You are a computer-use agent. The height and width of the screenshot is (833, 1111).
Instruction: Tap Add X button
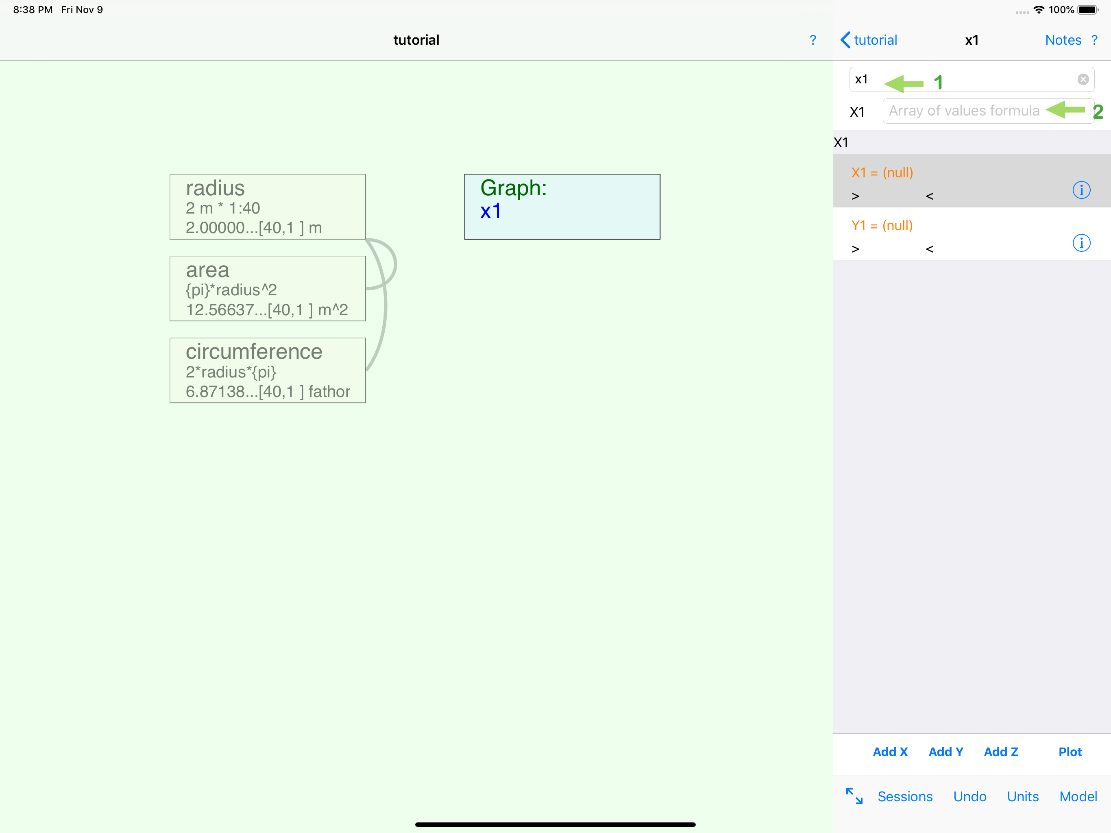point(890,752)
